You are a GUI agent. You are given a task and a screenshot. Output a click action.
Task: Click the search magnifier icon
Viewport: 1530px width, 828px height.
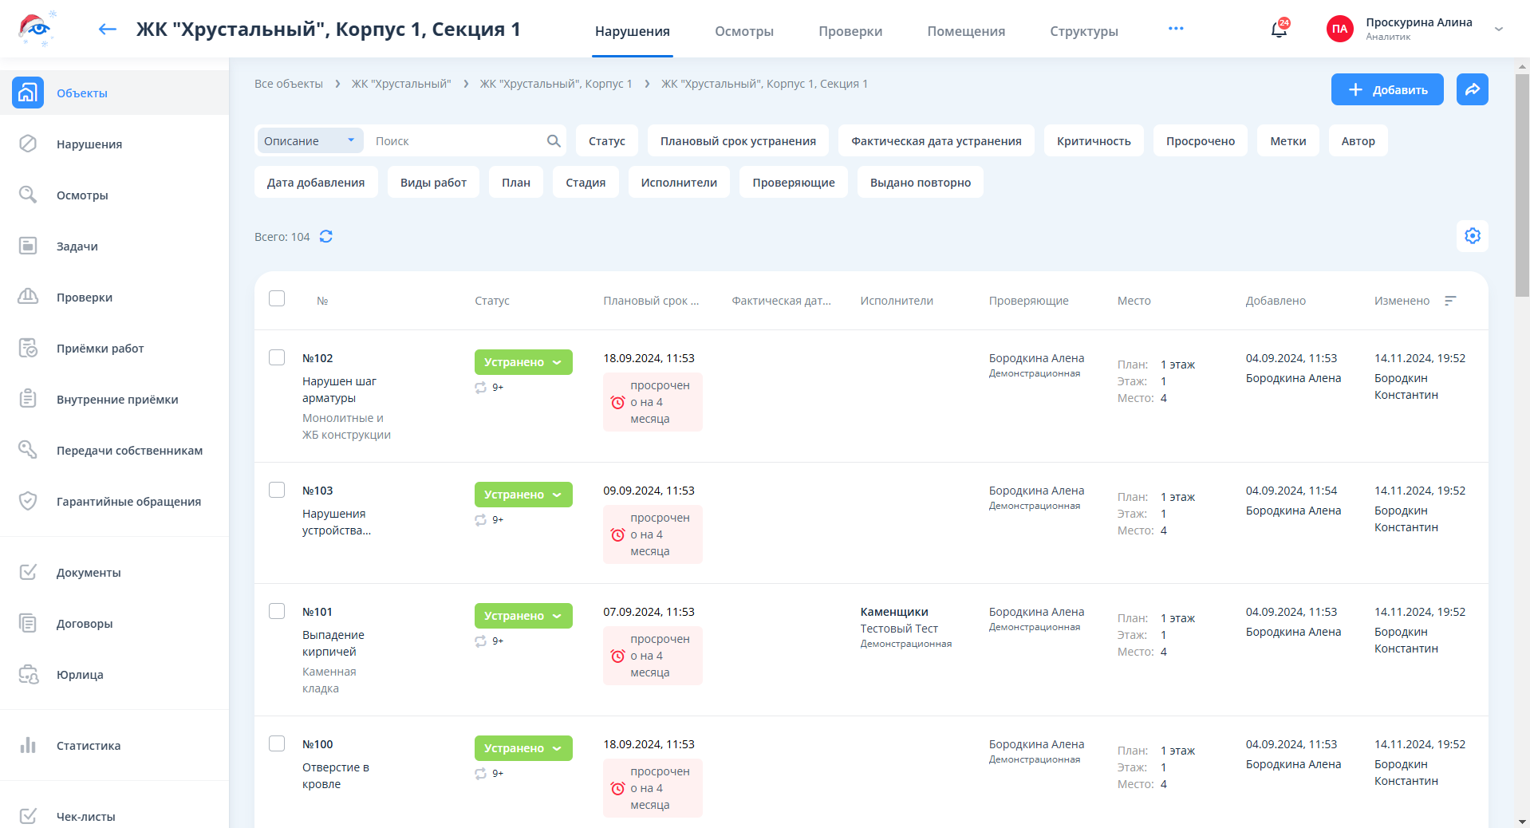coord(554,141)
